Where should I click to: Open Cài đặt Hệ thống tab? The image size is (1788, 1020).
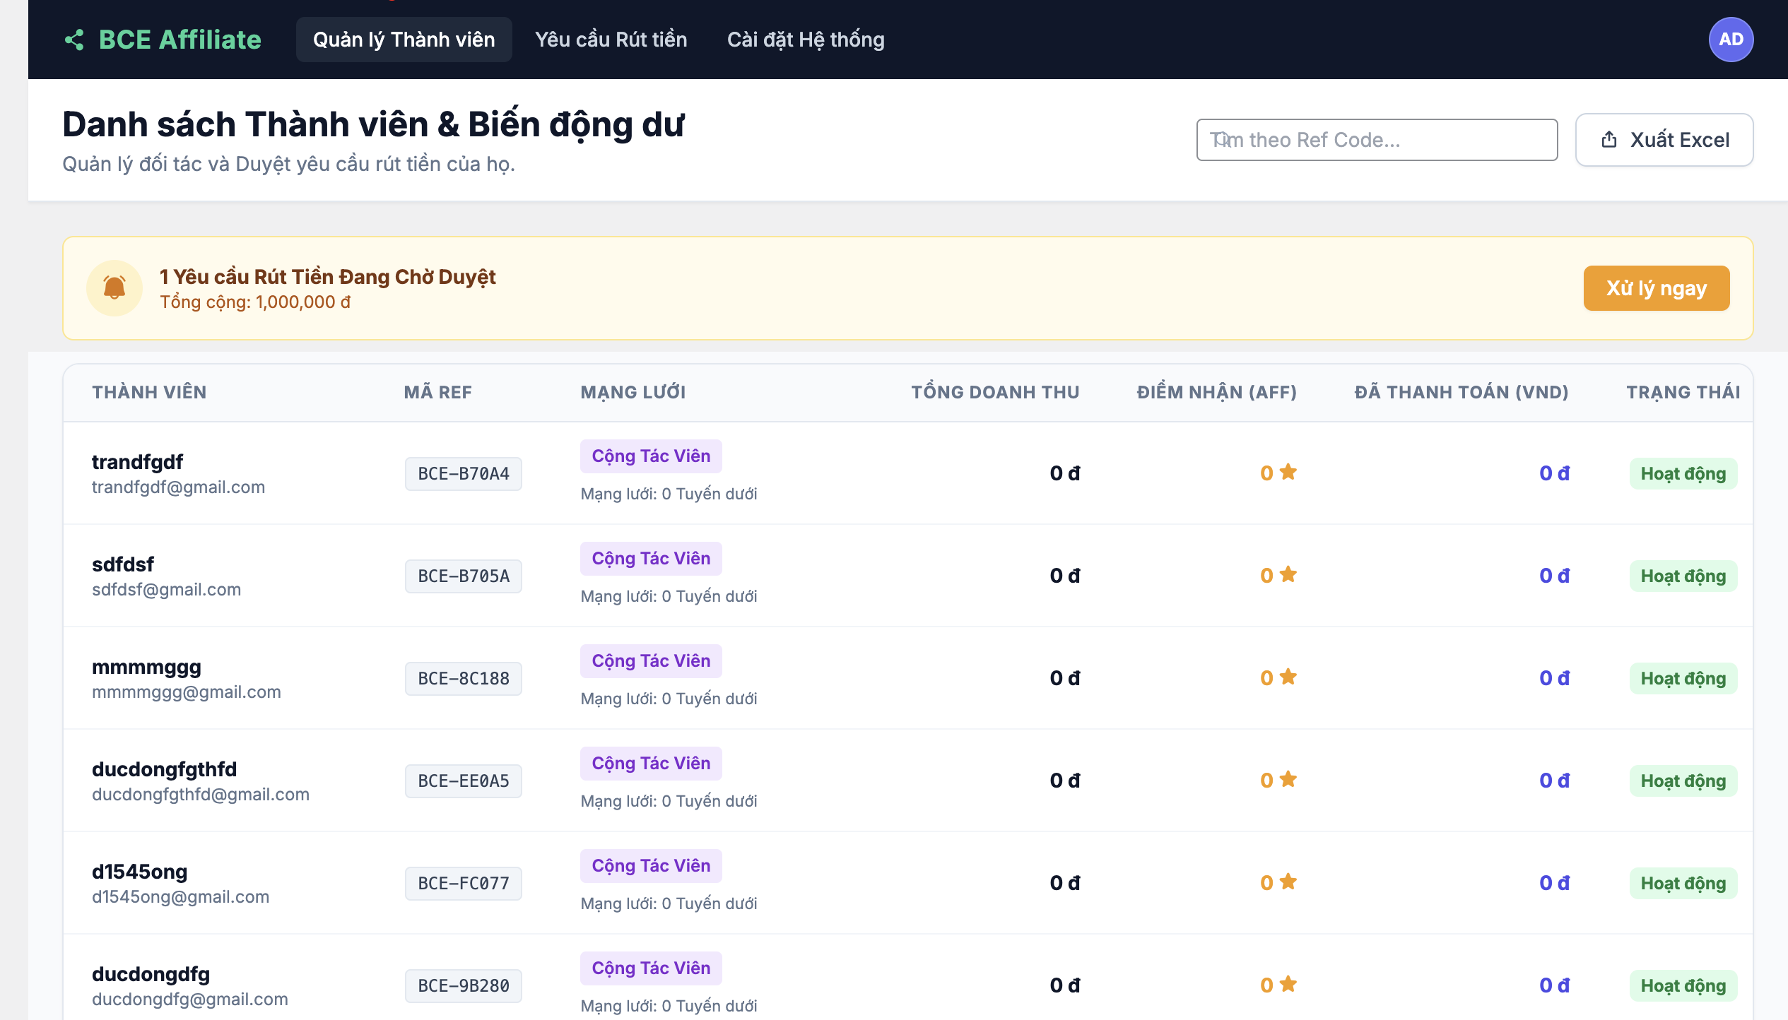point(806,40)
